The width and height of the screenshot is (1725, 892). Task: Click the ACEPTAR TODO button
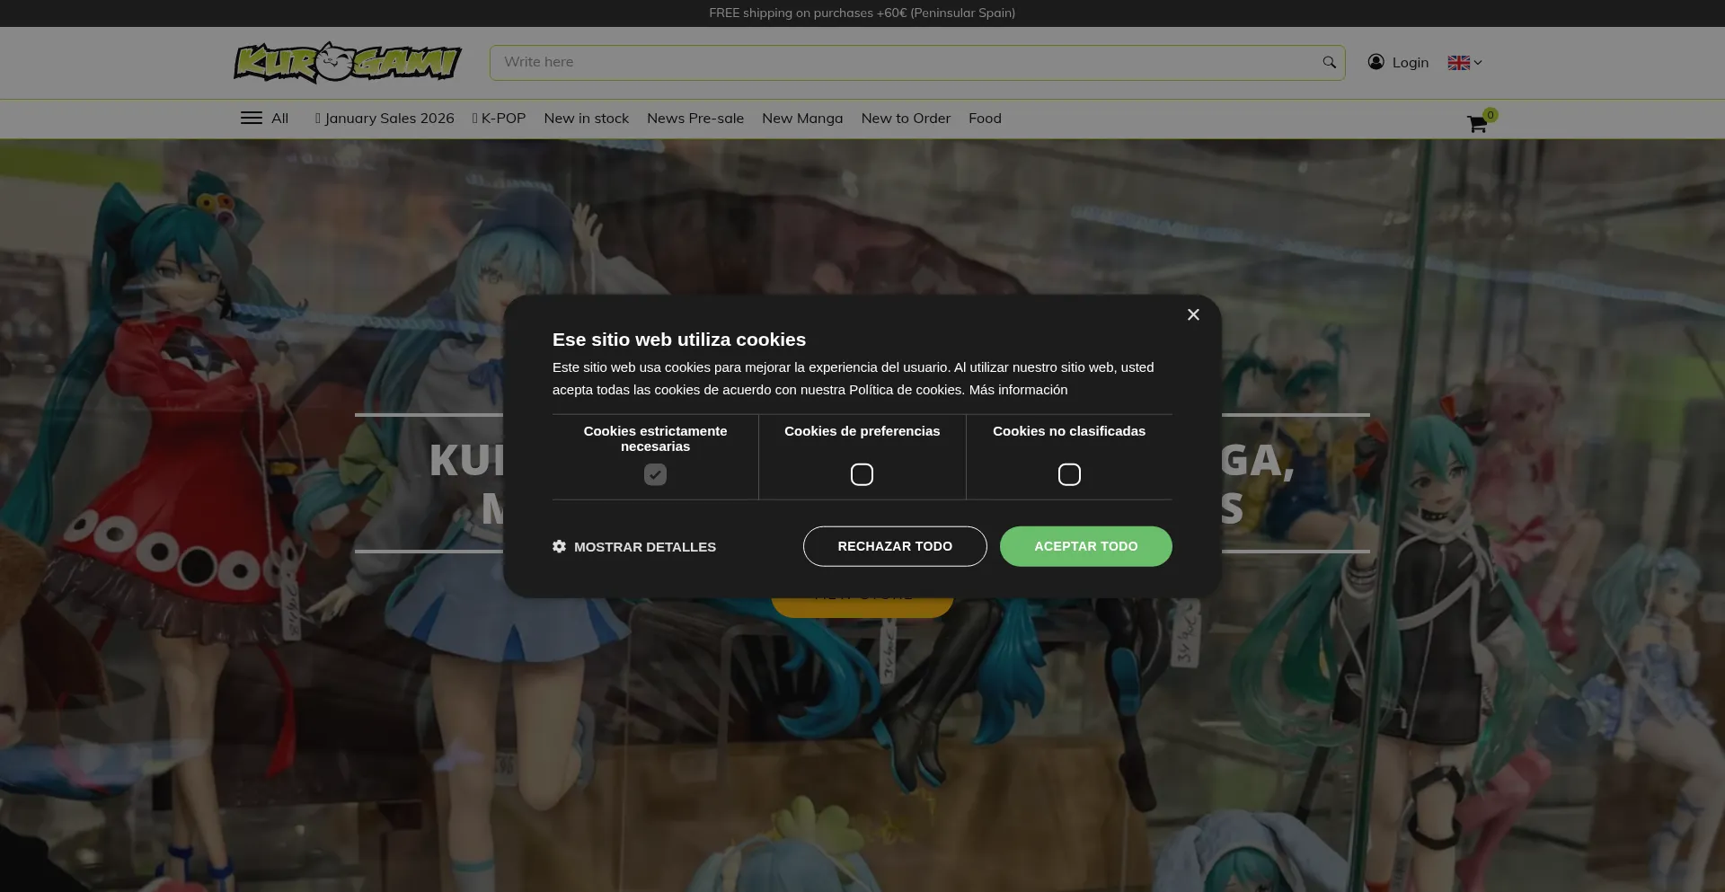tap(1085, 546)
